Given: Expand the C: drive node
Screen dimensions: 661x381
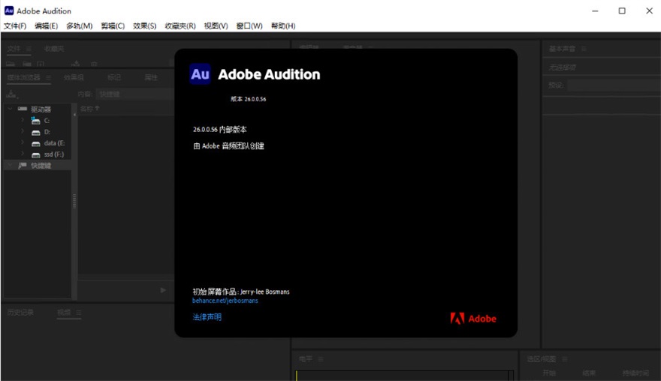Looking at the screenshot, I should pyautogui.click(x=23, y=121).
